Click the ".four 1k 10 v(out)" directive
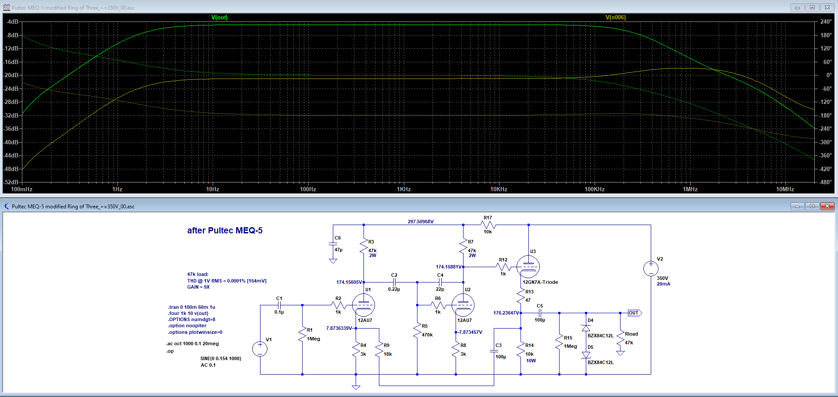The width and height of the screenshot is (838, 397). point(188,313)
